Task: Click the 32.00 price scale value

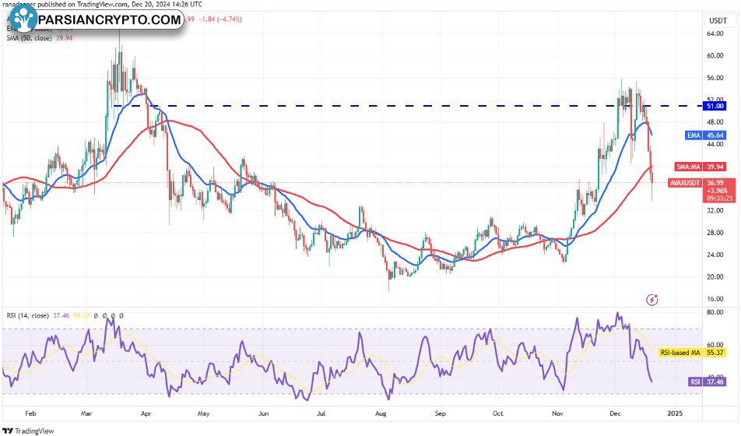Action: tap(715, 210)
